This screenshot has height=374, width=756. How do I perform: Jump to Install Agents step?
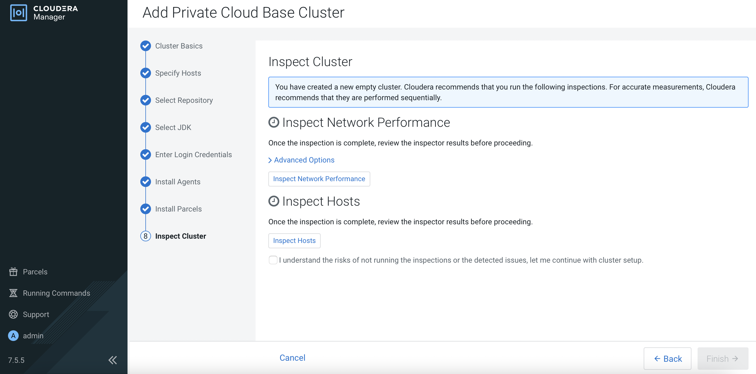pyautogui.click(x=178, y=182)
